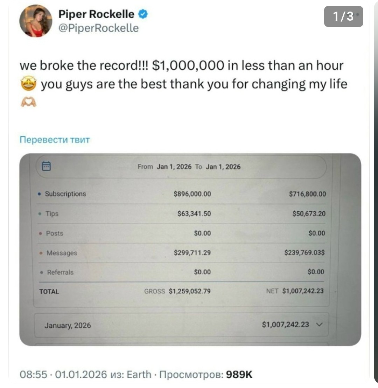Select the Jan 1, 2026 date range field

(x=189, y=166)
